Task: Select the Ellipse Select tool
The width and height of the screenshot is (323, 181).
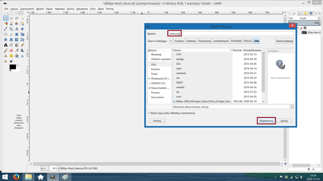Action: coord(11,18)
